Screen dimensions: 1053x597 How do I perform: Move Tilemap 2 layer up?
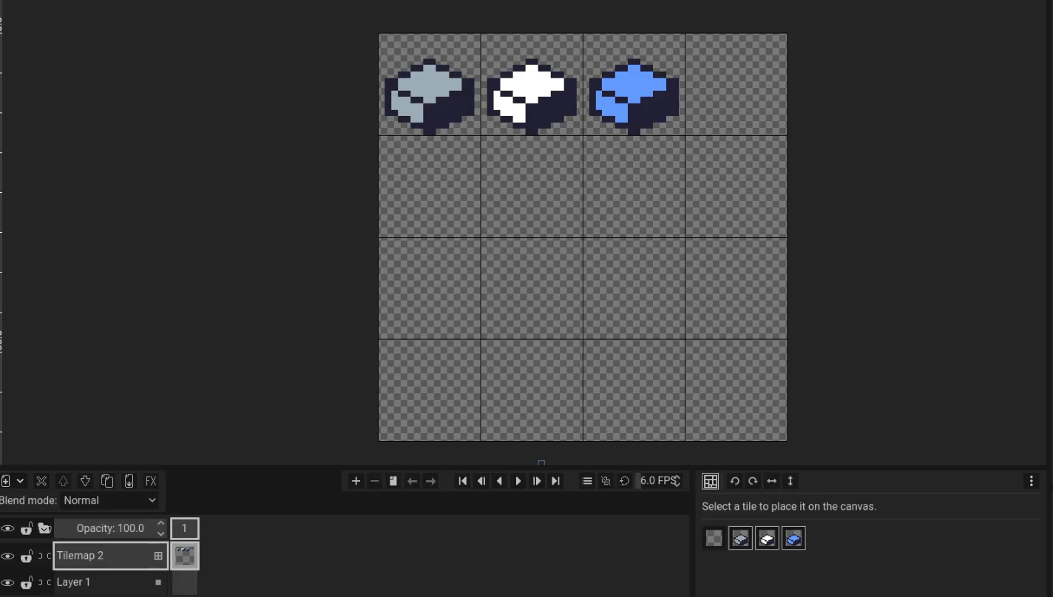click(x=63, y=480)
